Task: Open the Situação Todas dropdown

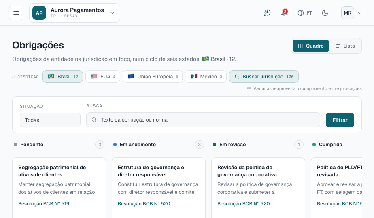Action: tap(50, 120)
